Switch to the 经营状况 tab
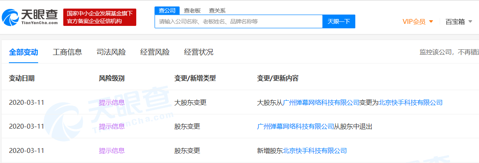This screenshot has height=163, width=479. click(199, 52)
